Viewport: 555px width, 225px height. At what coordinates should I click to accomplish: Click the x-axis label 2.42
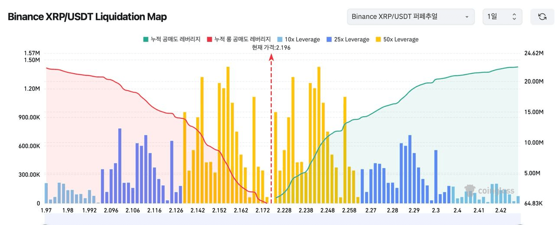[501, 210]
